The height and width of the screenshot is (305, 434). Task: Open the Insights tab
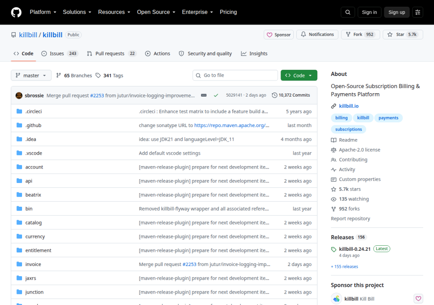coord(254,53)
